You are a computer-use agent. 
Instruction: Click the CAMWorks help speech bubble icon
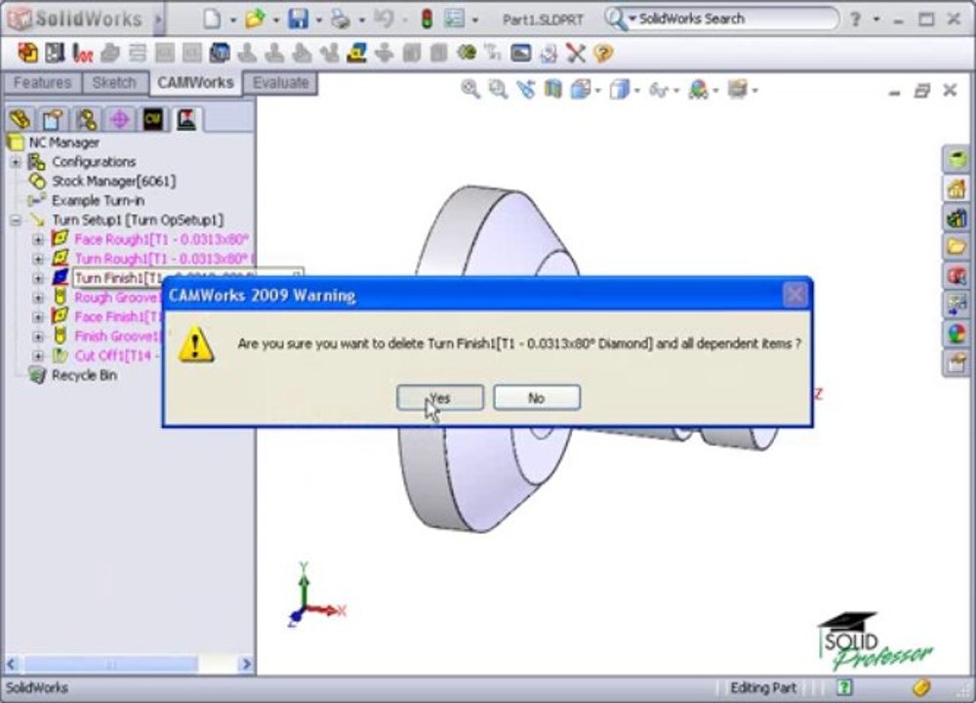pos(603,53)
